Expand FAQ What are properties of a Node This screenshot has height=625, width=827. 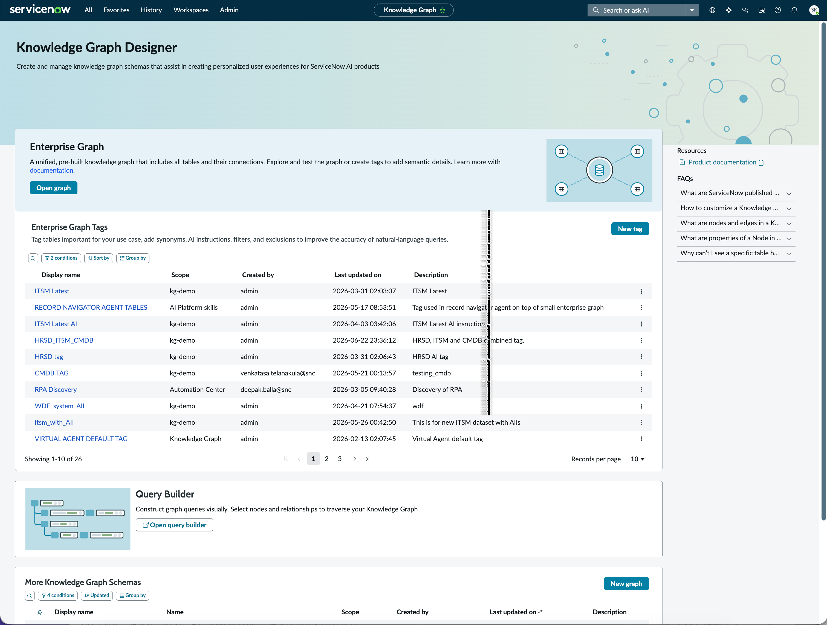[x=736, y=239]
